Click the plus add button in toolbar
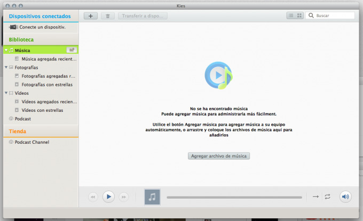Screen dimensions: 363x221 pos(90,16)
